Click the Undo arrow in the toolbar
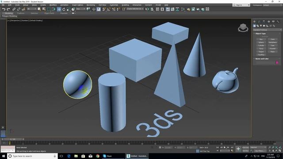Viewport: 283px width, 159px height. pos(4,9)
